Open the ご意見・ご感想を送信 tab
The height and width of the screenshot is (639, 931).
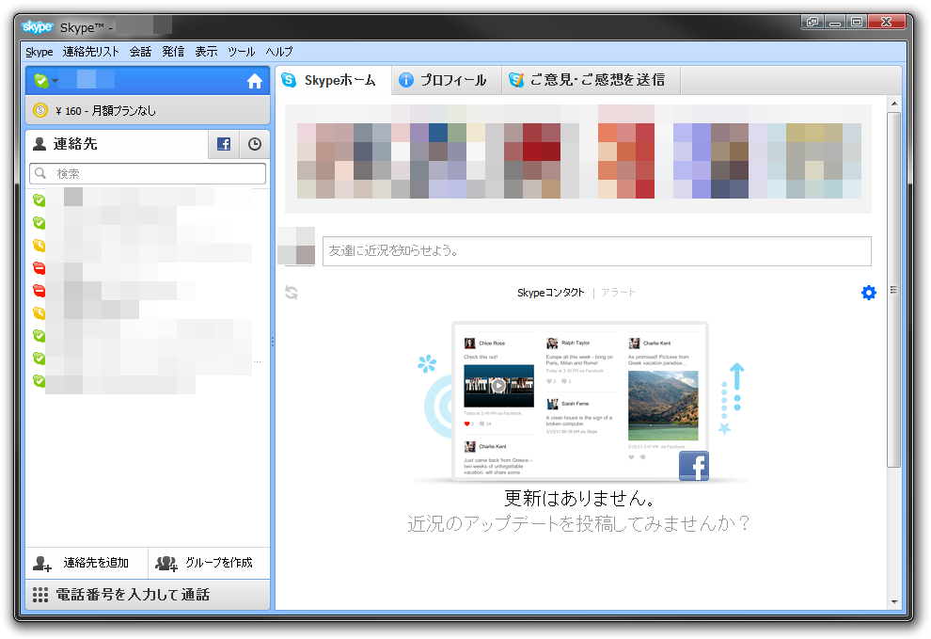[x=591, y=80]
